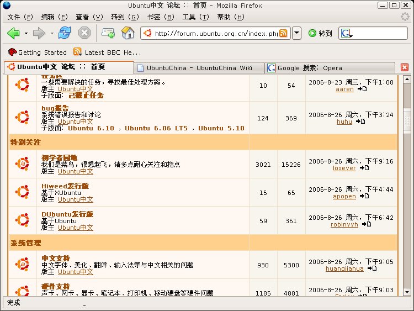The width and height of the screenshot is (414, 311).
Task: Click moderator Ubuntu中文 link under bug报告
Action: tap(76, 122)
